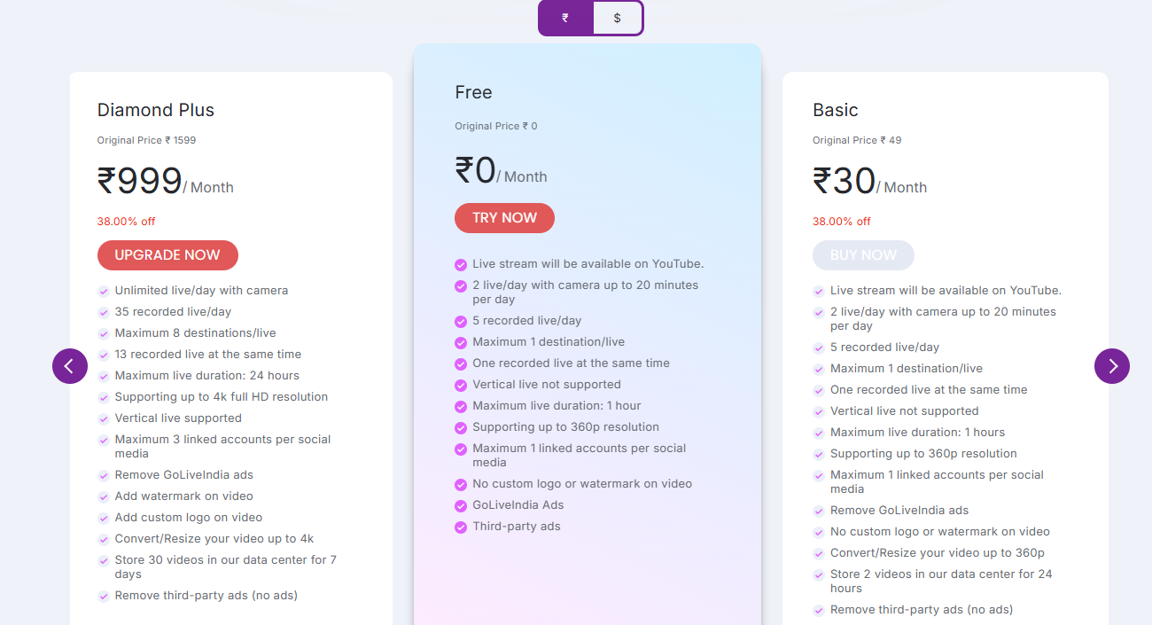
Task: Switch currency to dollar option
Action: [617, 18]
